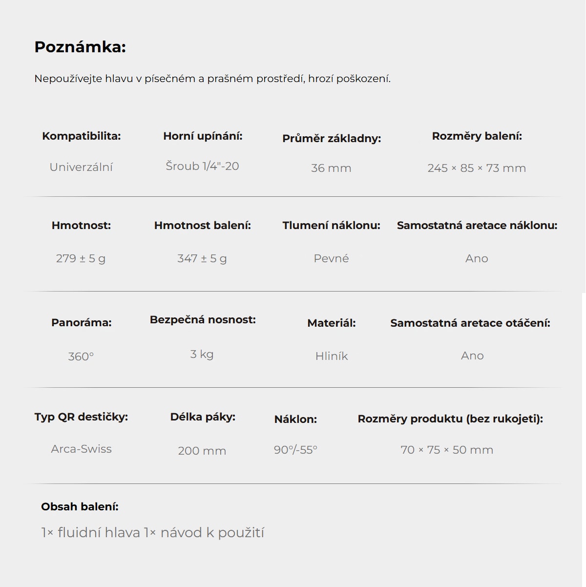Click the Hmotnost balení label
The image size is (586, 587).
point(203,226)
